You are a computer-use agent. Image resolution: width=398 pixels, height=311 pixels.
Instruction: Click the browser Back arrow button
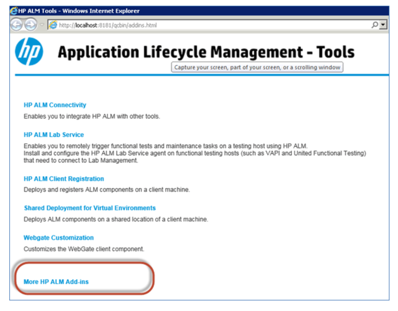tap(17, 25)
